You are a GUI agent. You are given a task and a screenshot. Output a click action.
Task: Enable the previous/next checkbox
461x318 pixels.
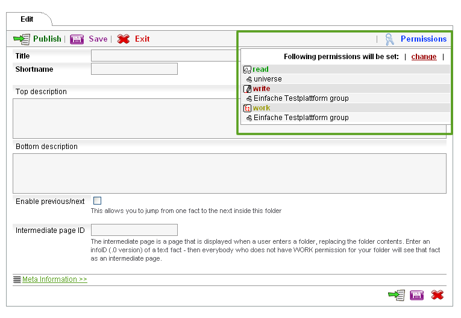[x=97, y=201]
